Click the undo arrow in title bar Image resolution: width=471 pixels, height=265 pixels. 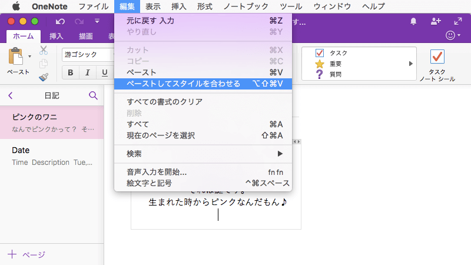click(x=60, y=21)
